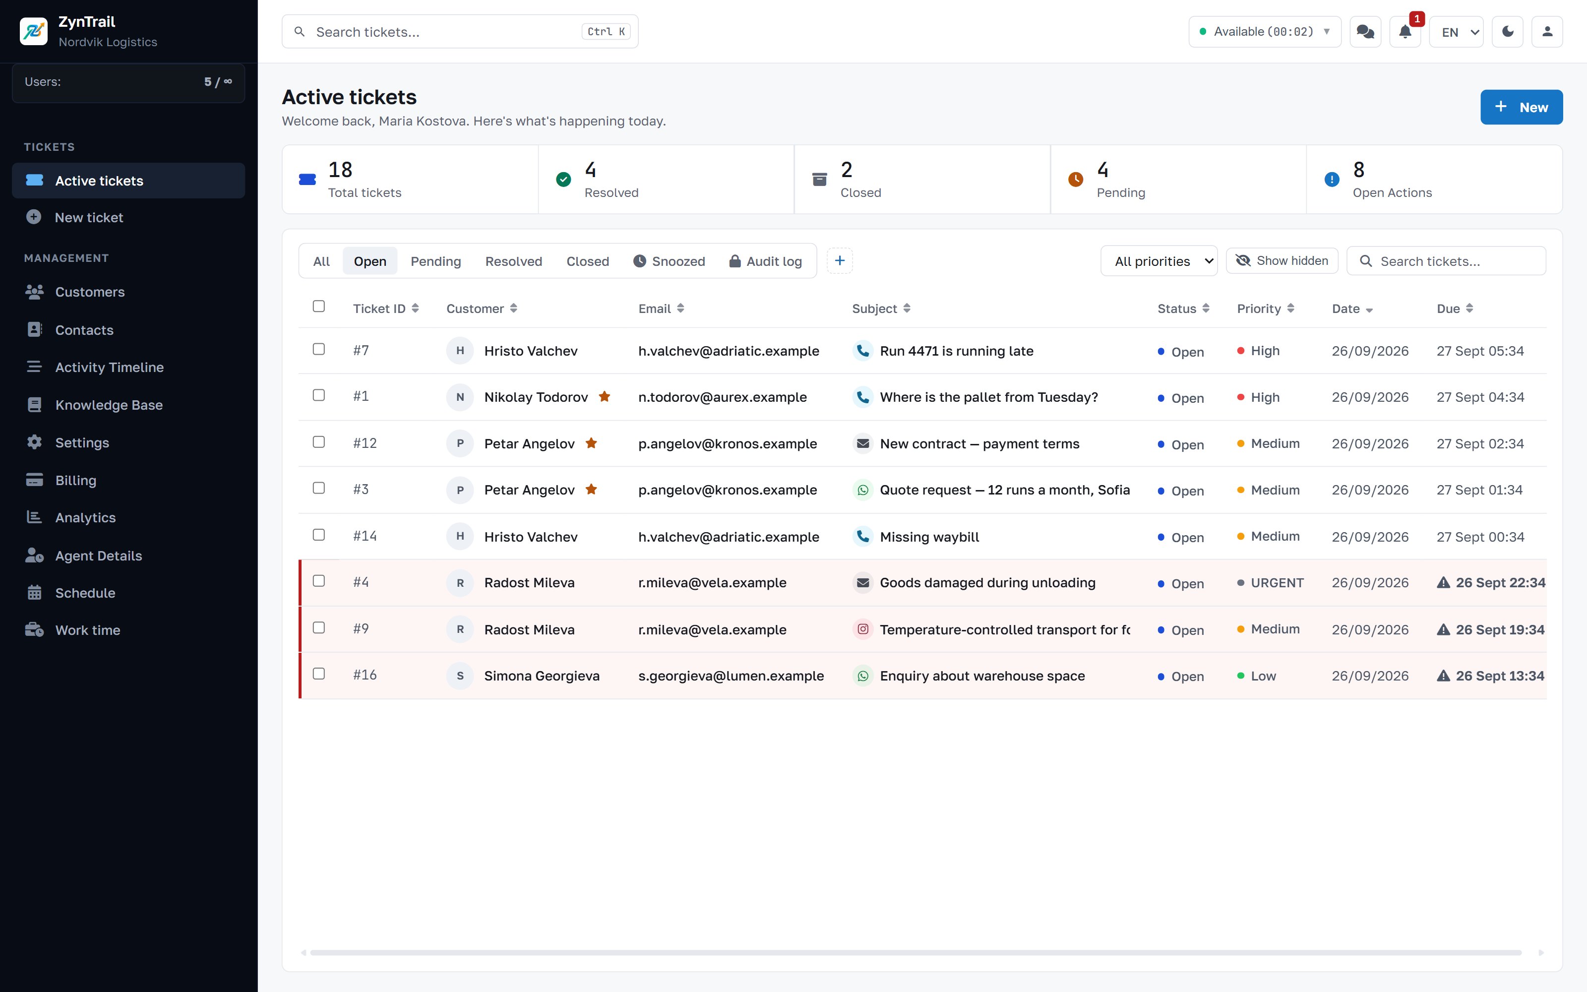This screenshot has height=992, width=1587.
Task: Click the top Search tickets field with Ctrl K
Action: tap(460, 31)
